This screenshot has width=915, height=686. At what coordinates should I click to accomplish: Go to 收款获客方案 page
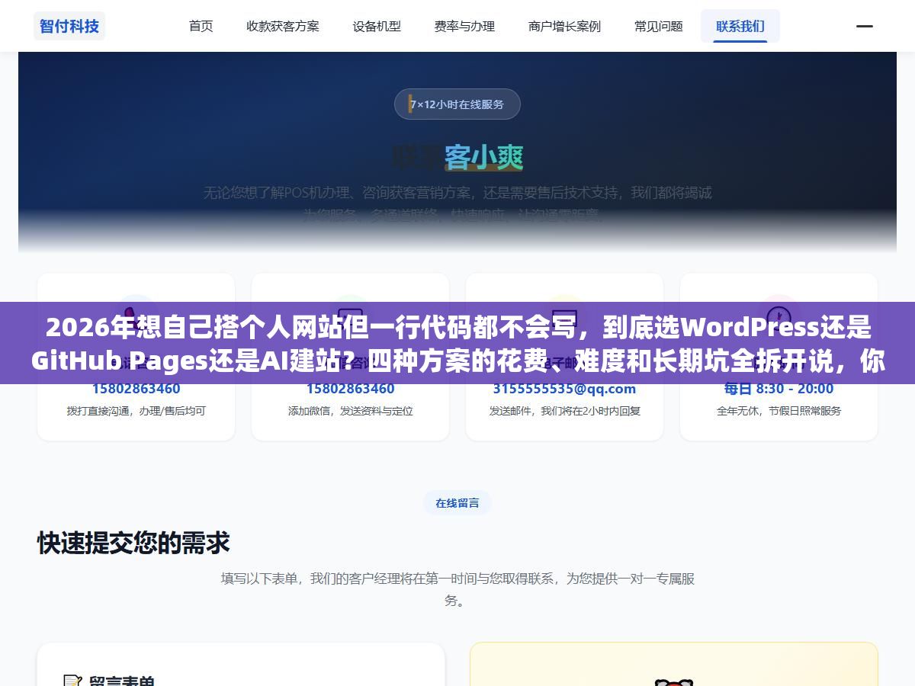(283, 26)
